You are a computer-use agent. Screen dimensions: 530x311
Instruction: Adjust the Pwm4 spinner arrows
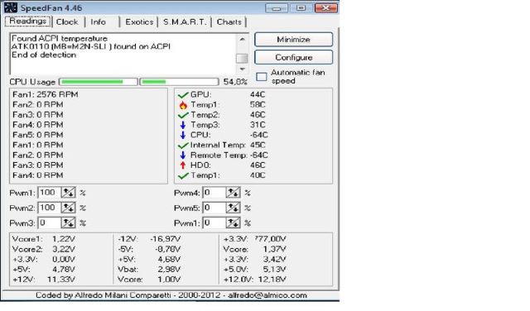(233, 193)
